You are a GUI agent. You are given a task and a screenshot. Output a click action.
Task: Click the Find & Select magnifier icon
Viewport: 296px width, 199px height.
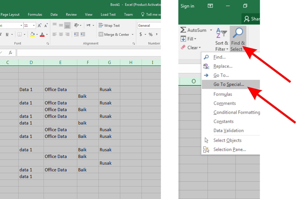click(238, 32)
